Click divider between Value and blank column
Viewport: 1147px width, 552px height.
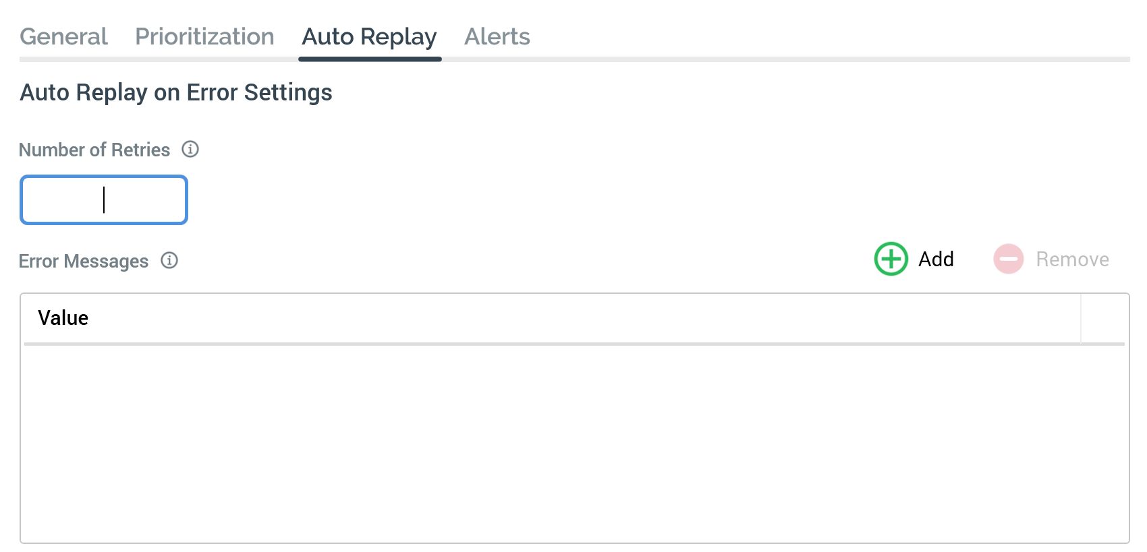click(x=1081, y=318)
